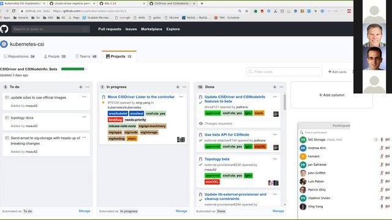This screenshot has height=220, width=392.
Task: Go to Pull requests in GitHub header
Action: click(110, 29)
